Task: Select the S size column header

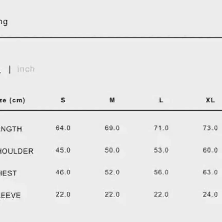Action: pos(63,100)
